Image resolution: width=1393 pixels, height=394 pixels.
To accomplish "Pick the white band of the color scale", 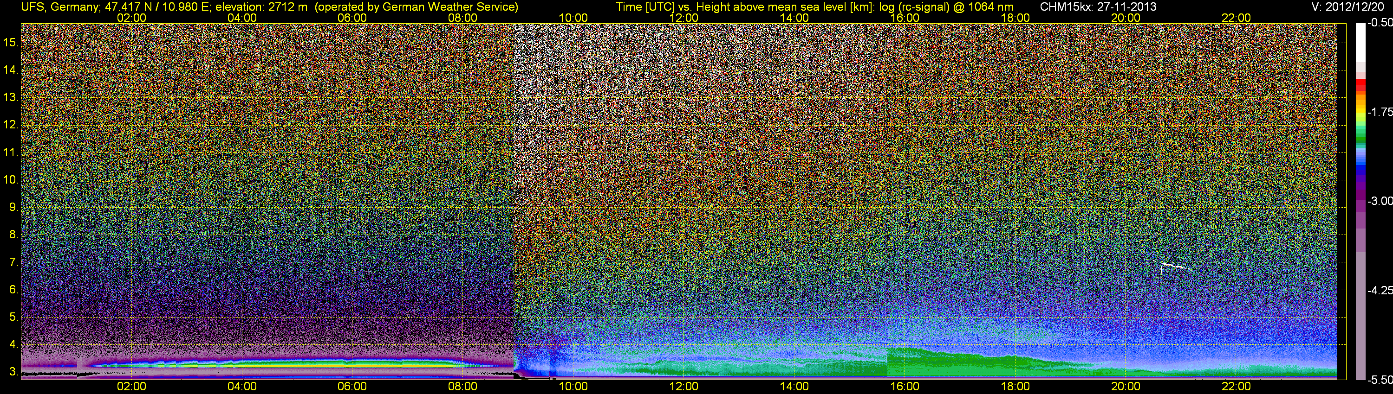I will tap(1360, 42).
